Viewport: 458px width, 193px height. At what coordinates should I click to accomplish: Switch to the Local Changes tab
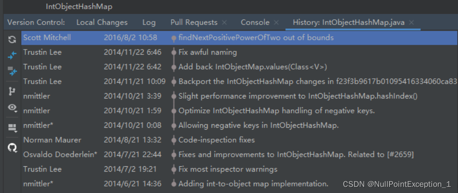102,22
